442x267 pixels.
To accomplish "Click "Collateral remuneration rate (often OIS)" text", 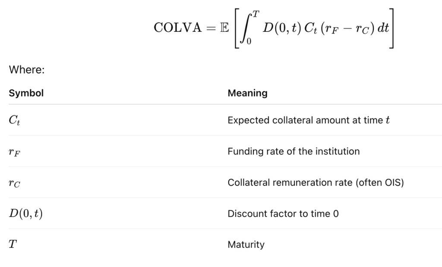I will coord(316,183).
